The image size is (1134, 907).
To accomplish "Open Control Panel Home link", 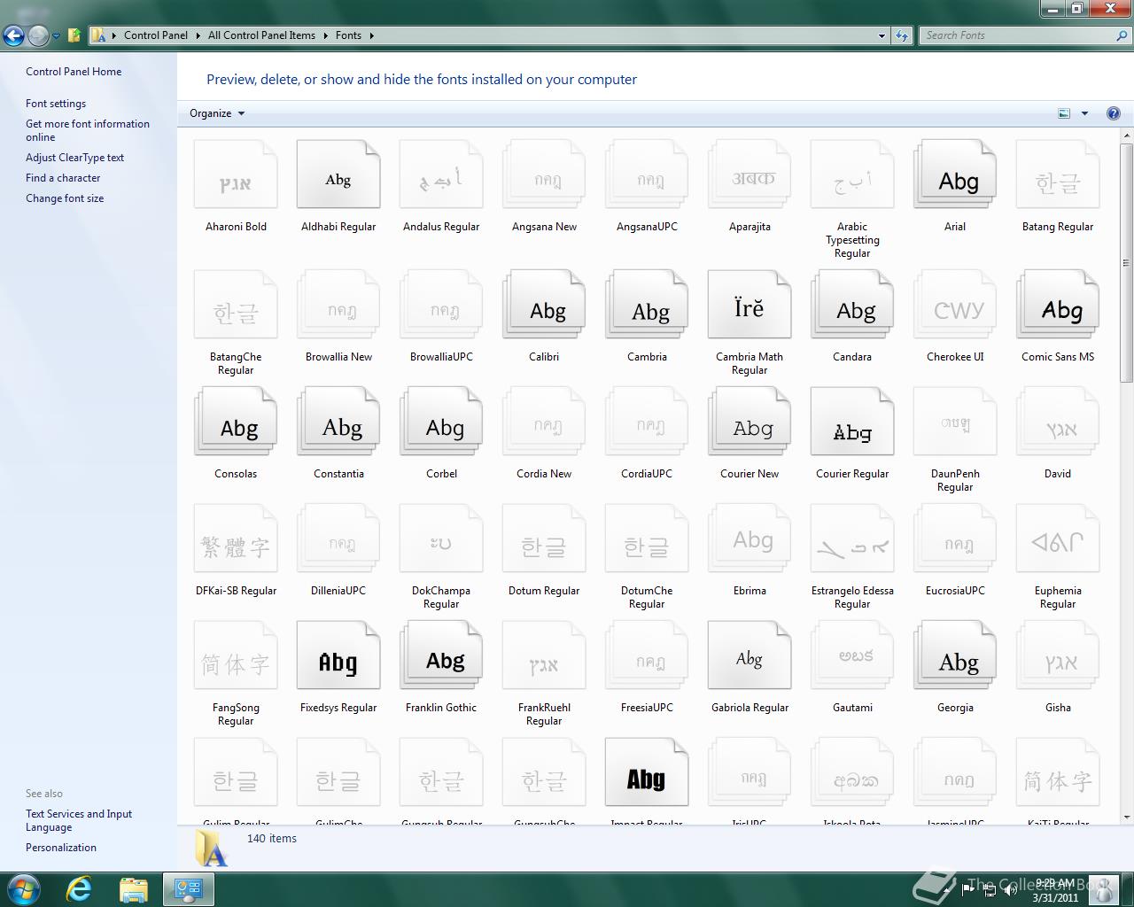I will [x=74, y=72].
